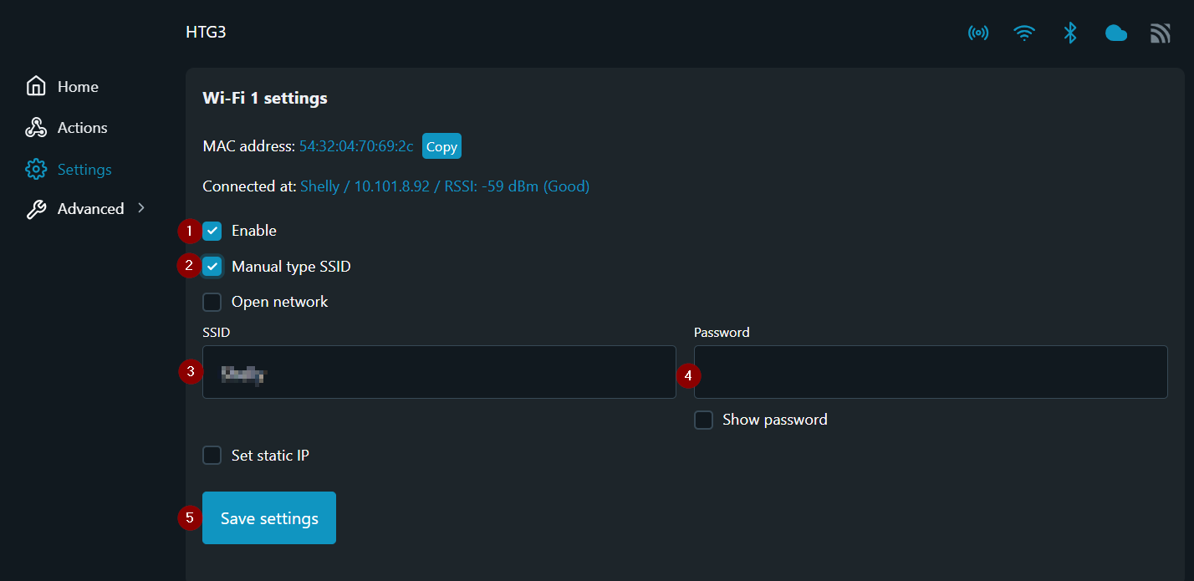This screenshot has height=581, width=1194.
Task: Click the Wi-Fi status icon
Action: pos(1024,33)
